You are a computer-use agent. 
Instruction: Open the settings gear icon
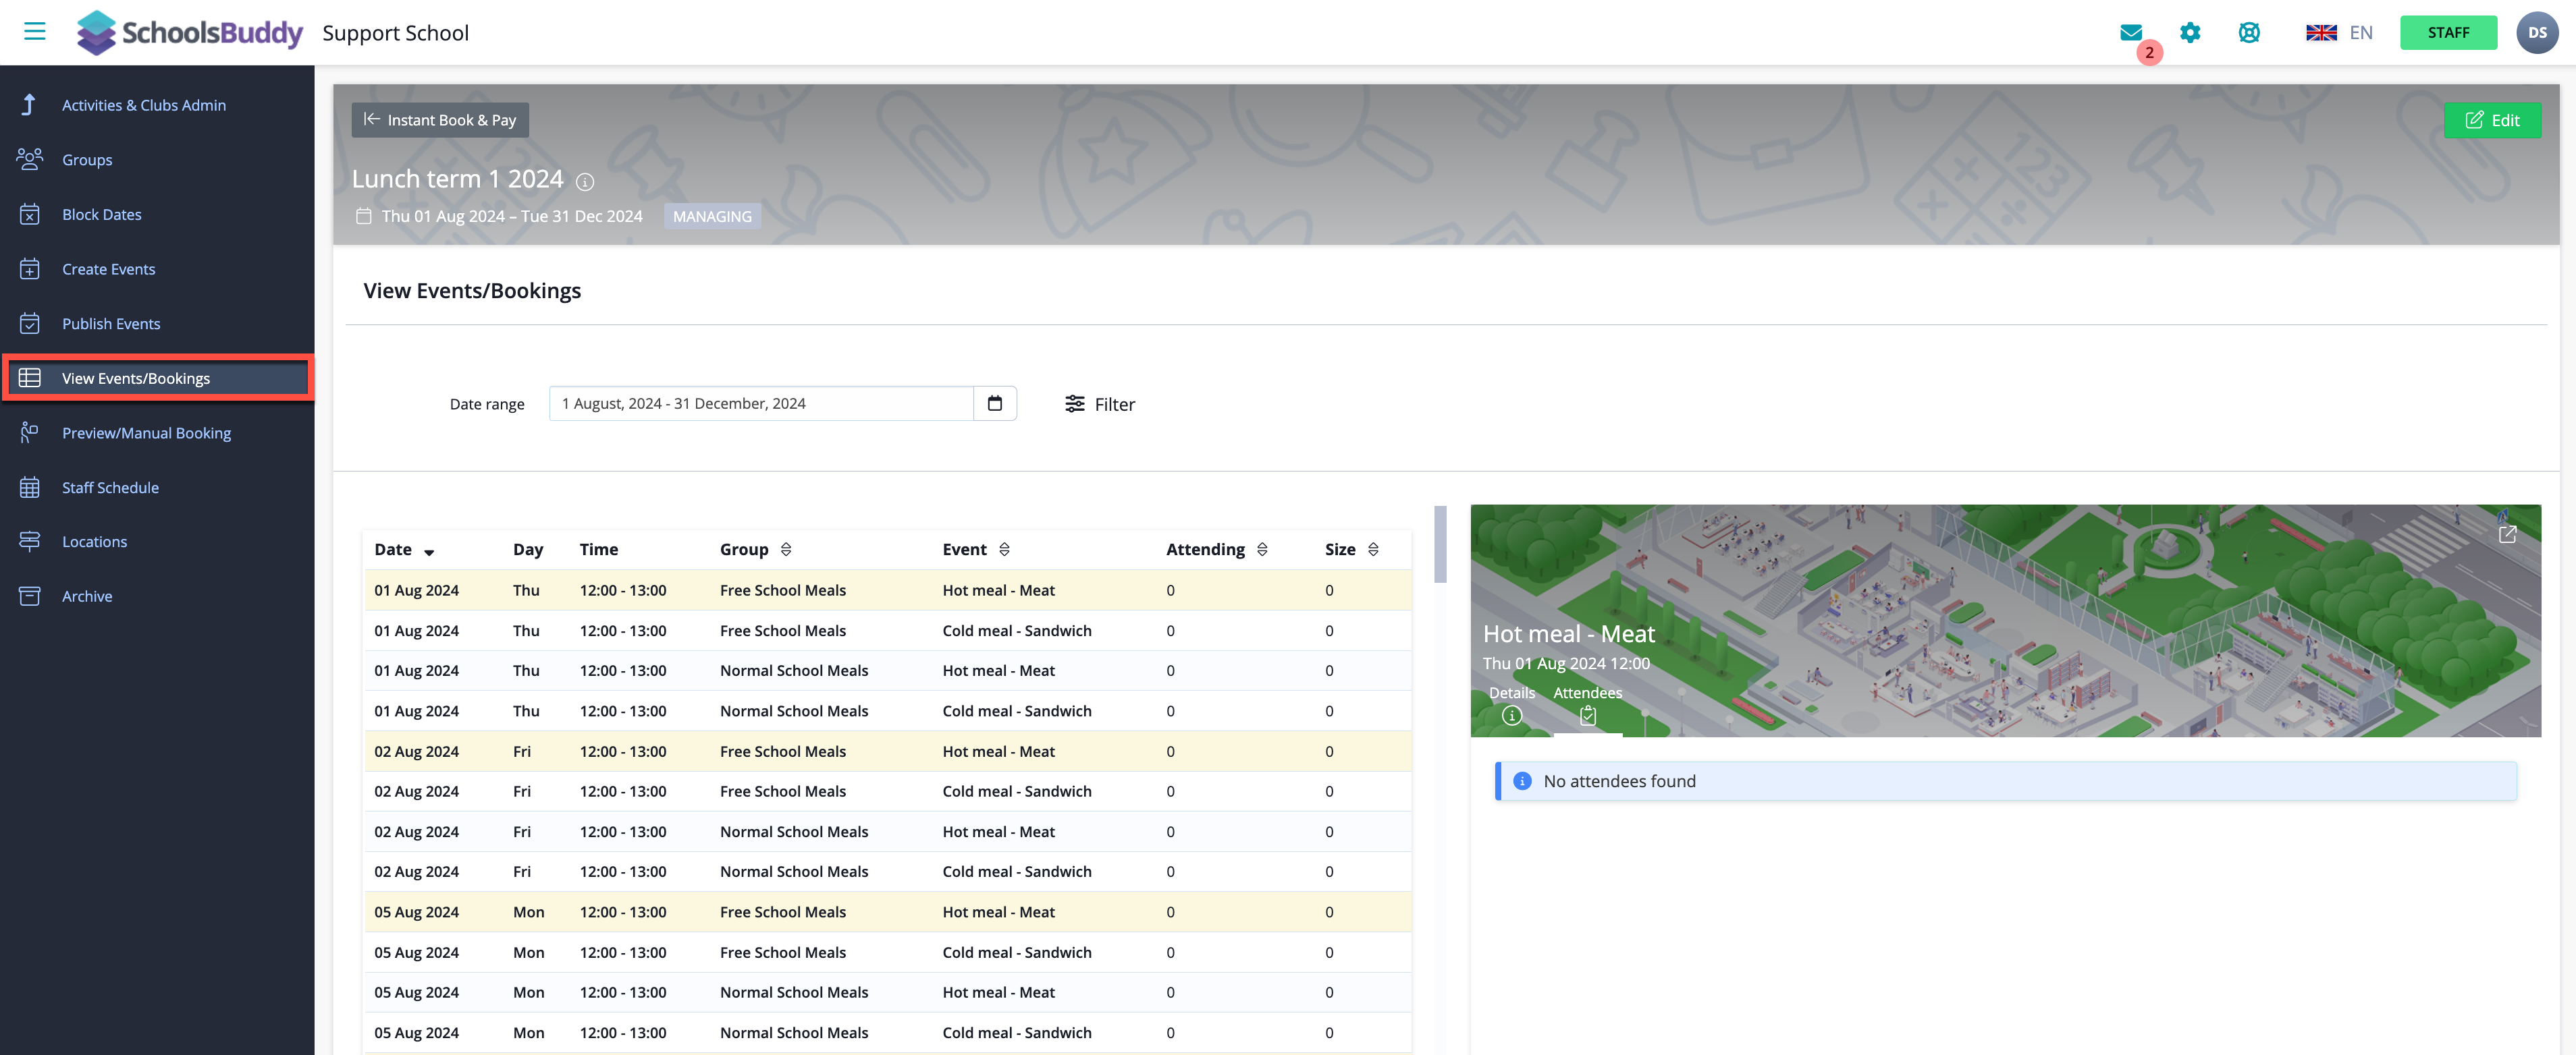point(2190,33)
